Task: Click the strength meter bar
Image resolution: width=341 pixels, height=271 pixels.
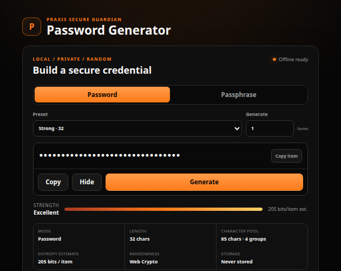Action: [x=163, y=209]
